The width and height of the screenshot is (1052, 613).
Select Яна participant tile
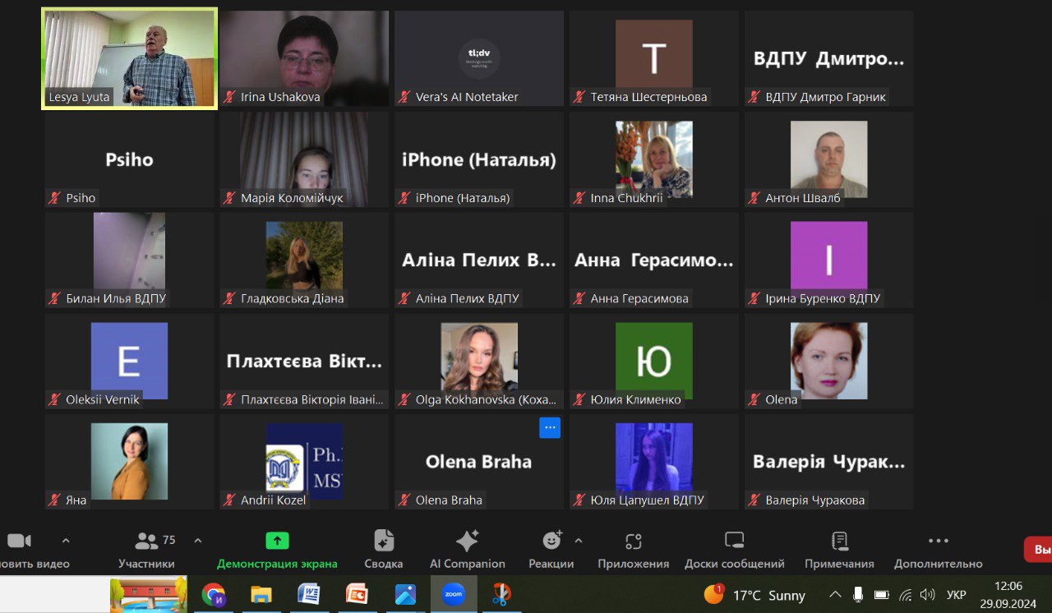(x=129, y=462)
